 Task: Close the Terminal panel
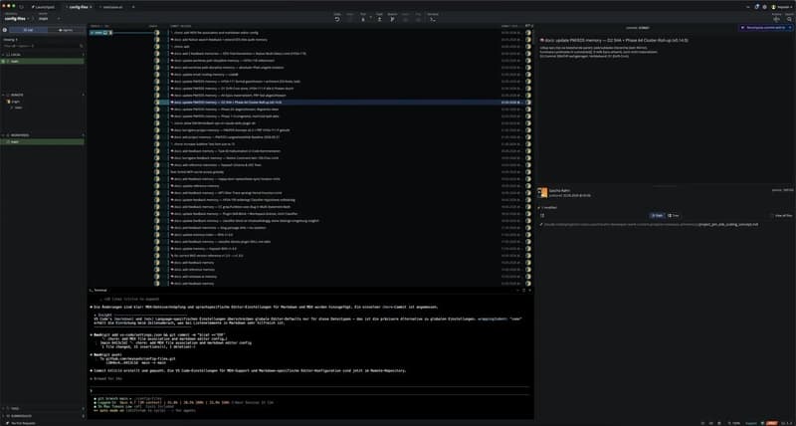click(x=530, y=290)
